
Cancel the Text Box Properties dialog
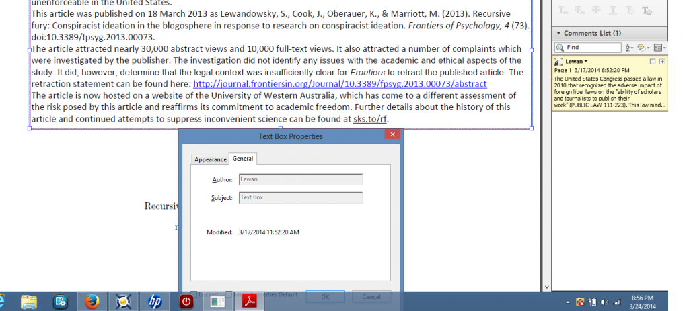[371, 296]
